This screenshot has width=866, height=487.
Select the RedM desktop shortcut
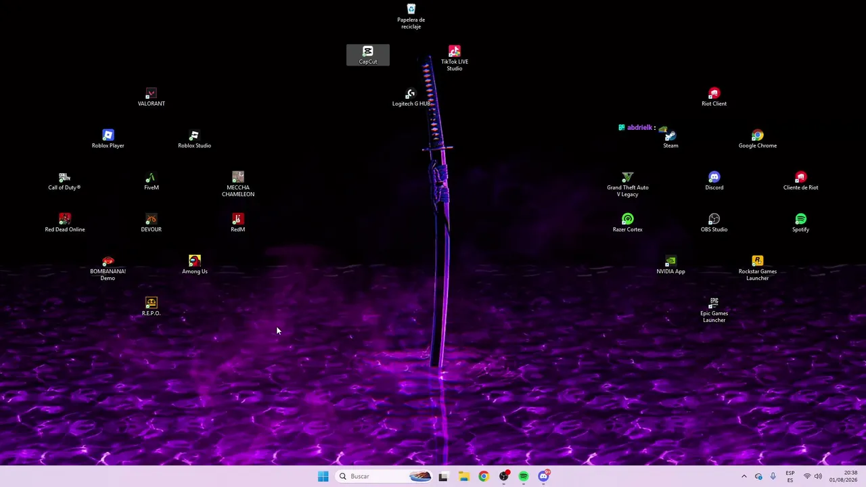[237, 223]
